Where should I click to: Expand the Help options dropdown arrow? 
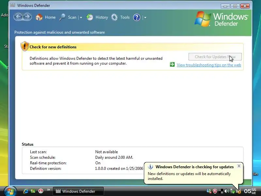(145, 17)
